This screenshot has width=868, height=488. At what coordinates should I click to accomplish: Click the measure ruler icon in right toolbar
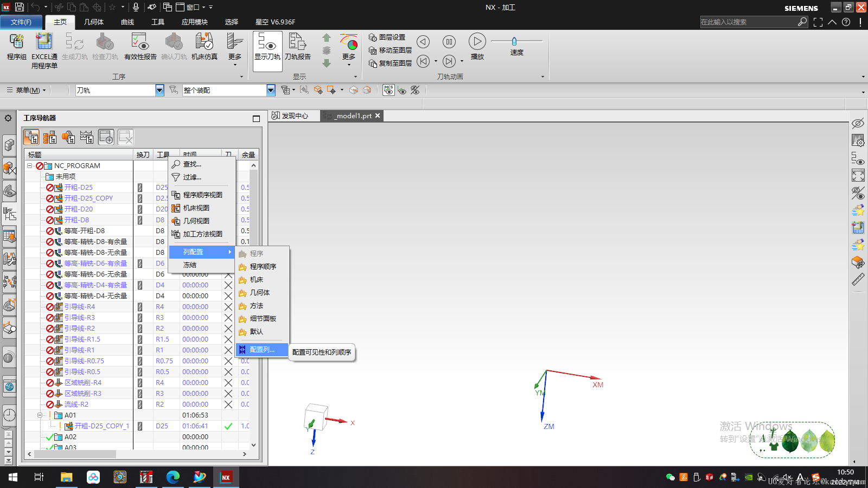click(858, 279)
